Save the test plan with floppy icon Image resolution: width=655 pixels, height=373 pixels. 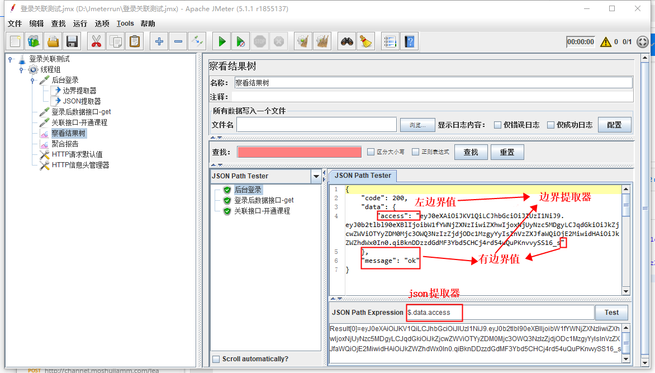click(72, 41)
